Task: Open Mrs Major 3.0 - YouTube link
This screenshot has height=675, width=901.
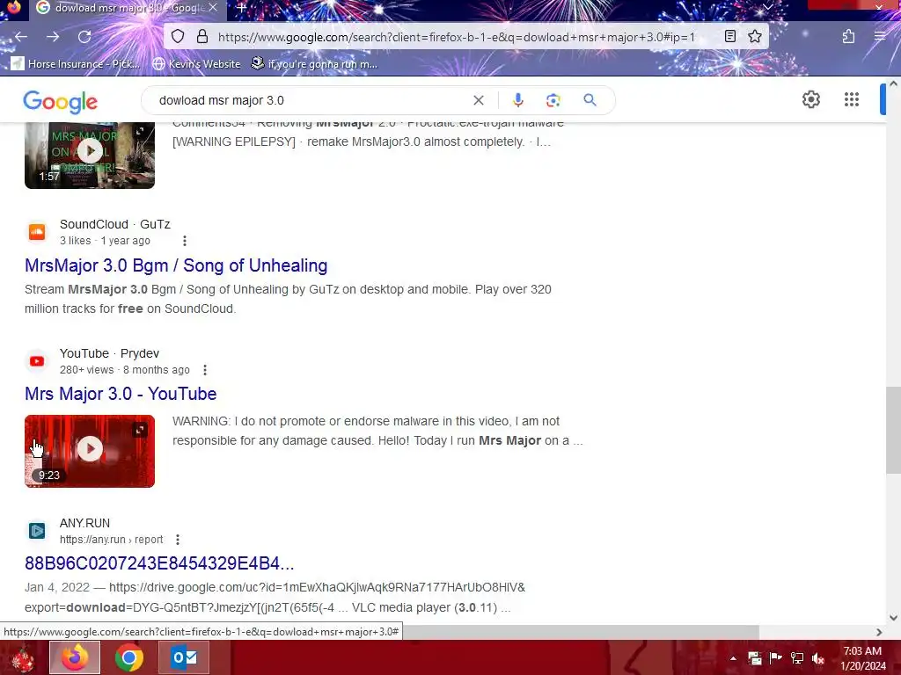Action: pos(121,394)
